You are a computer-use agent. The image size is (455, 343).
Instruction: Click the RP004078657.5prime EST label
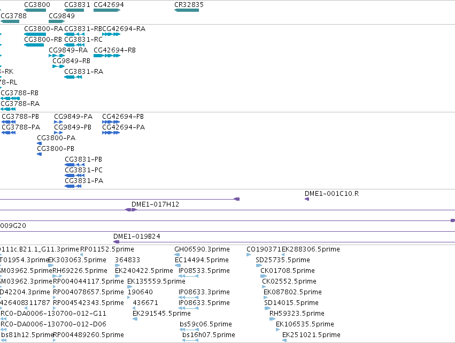(88, 292)
